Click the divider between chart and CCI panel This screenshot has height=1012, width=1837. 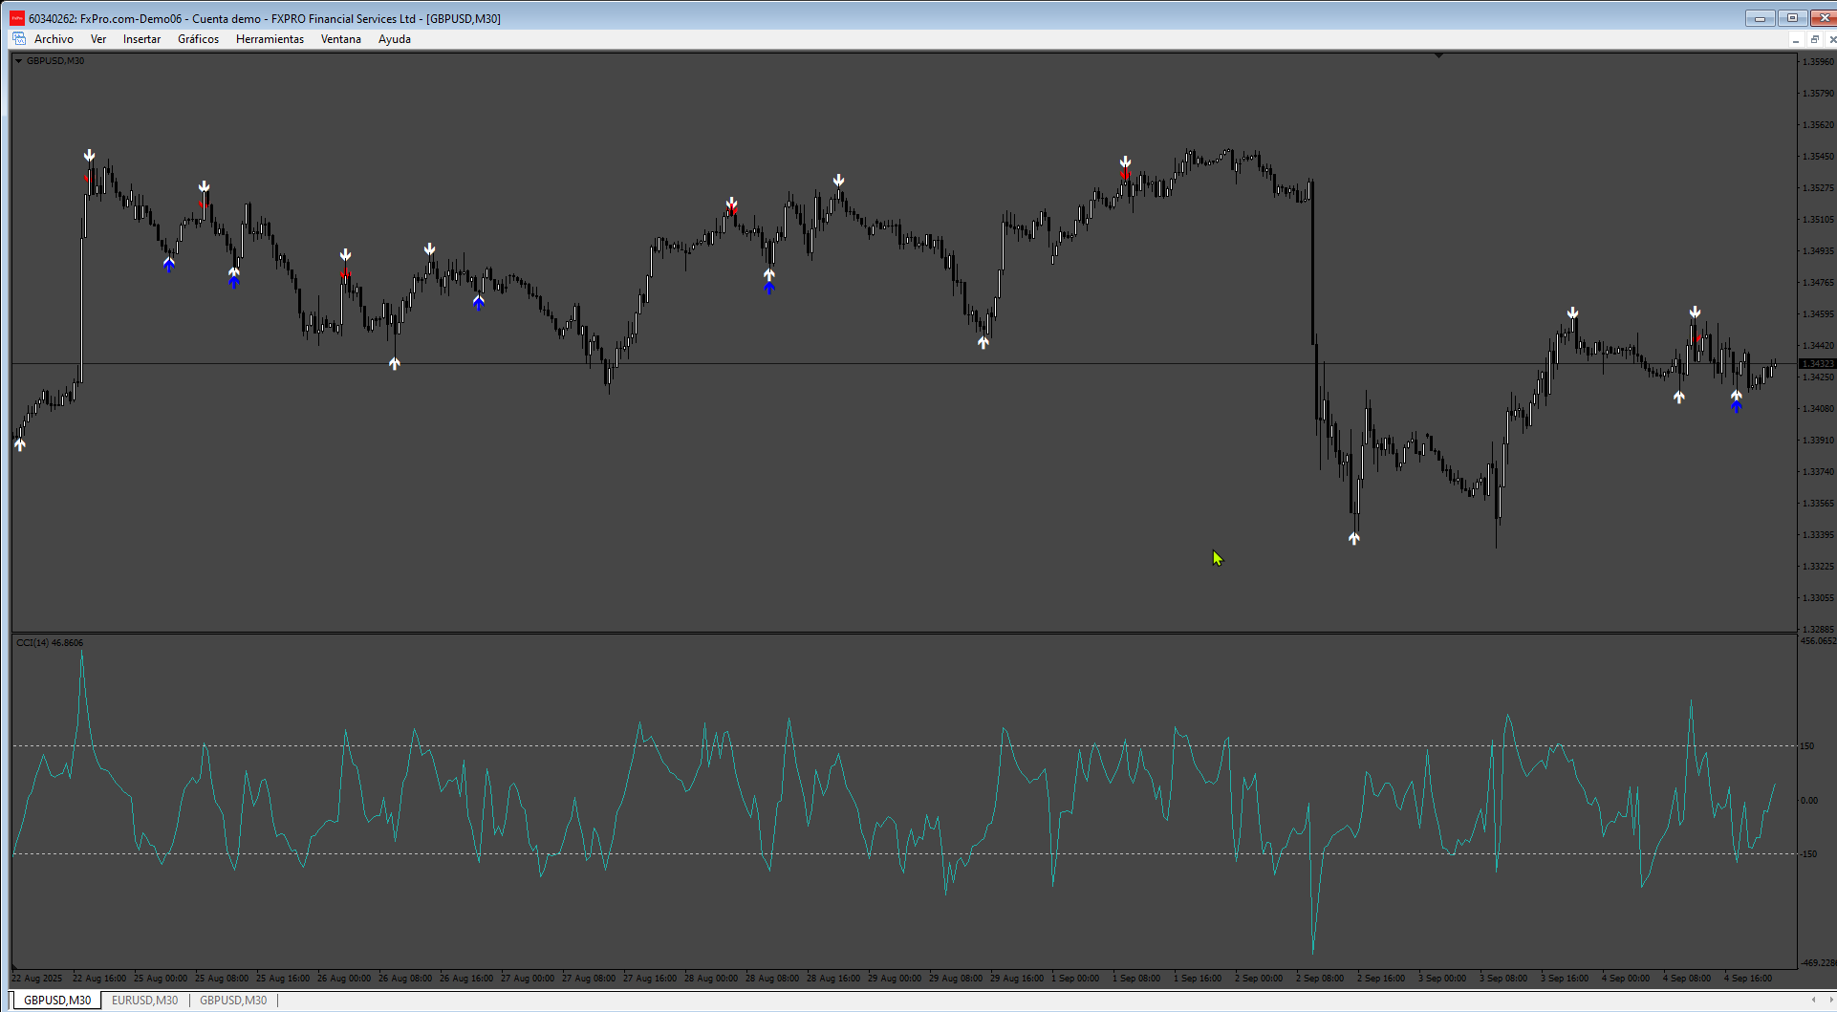pyautogui.click(x=904, y=633)
